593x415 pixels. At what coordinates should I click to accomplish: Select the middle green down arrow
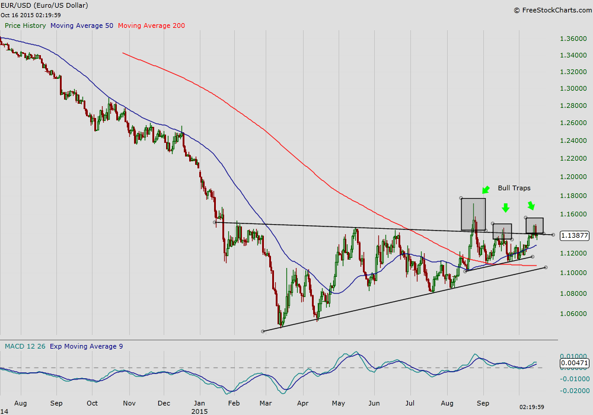click(505, 207)
